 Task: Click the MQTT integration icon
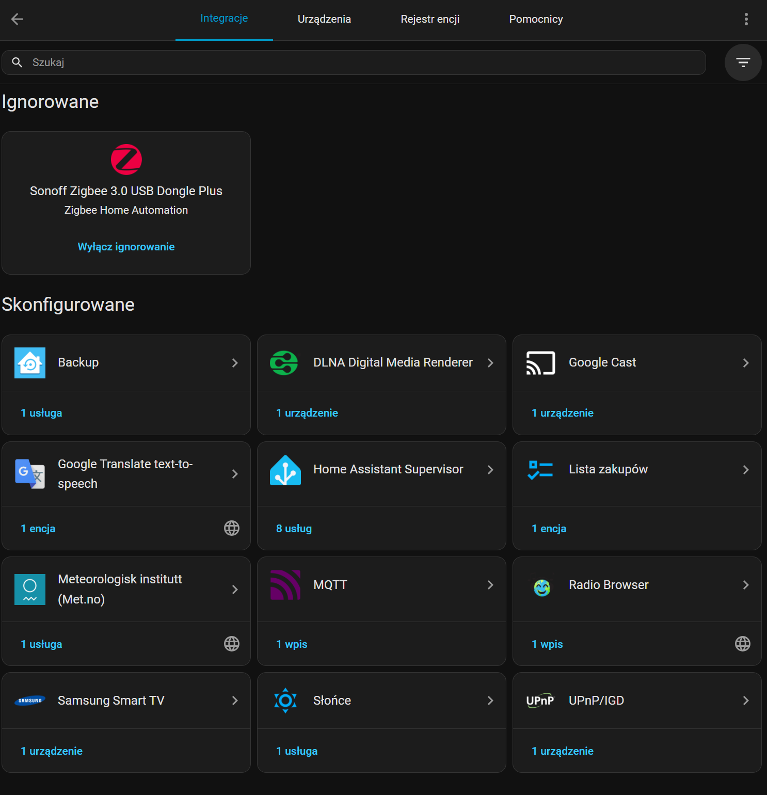(x=285, y=585)
